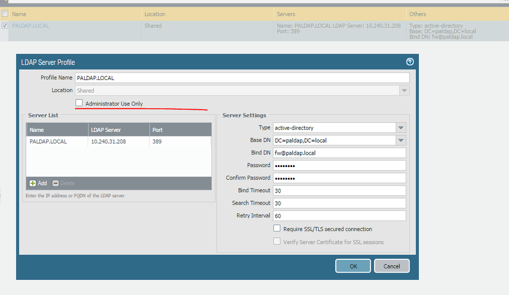Select the PALDAP.LOCAL server list row
Viewport: 509px width, 295px height.
[x=118, y=142]
